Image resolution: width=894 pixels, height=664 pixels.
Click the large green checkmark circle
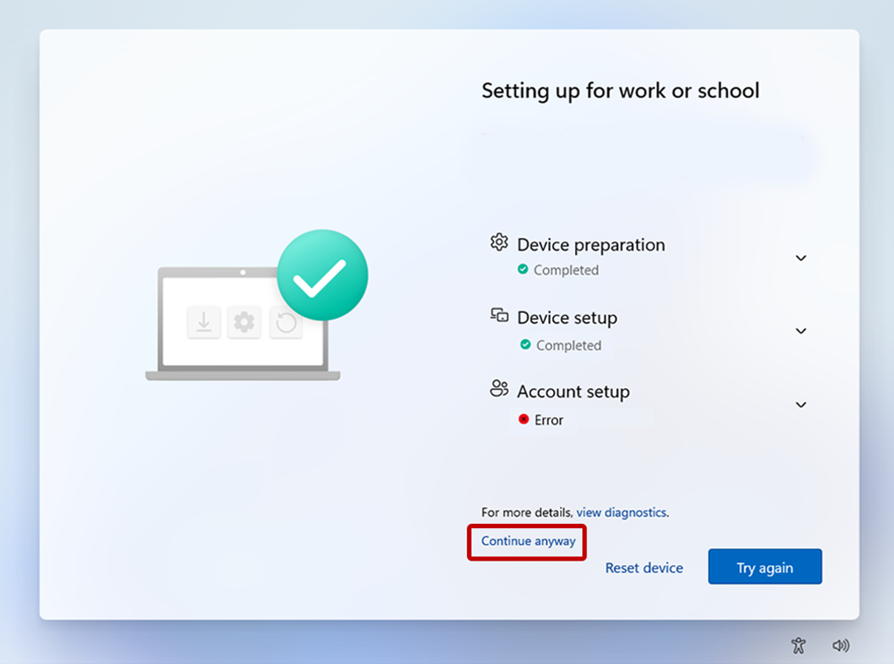322,275
